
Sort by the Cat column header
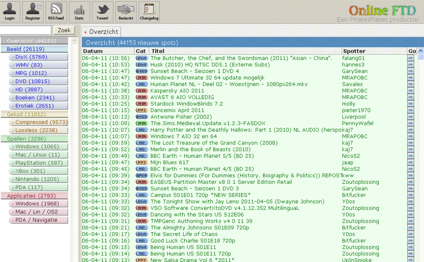click(142, 51)
